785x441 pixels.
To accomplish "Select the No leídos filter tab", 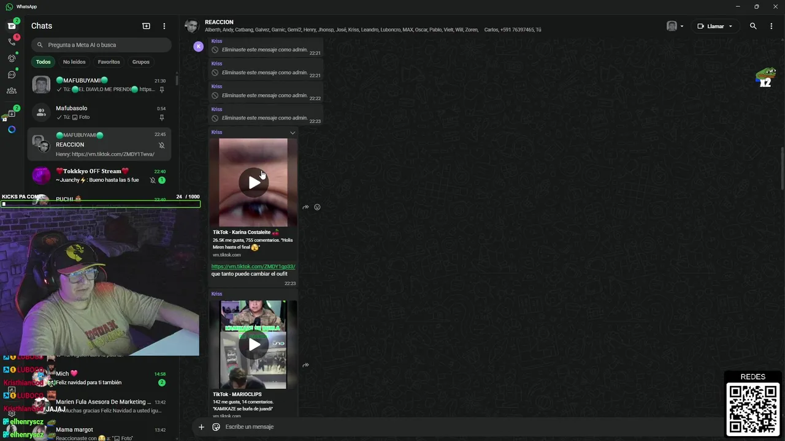I will click(x=74, y=62).
